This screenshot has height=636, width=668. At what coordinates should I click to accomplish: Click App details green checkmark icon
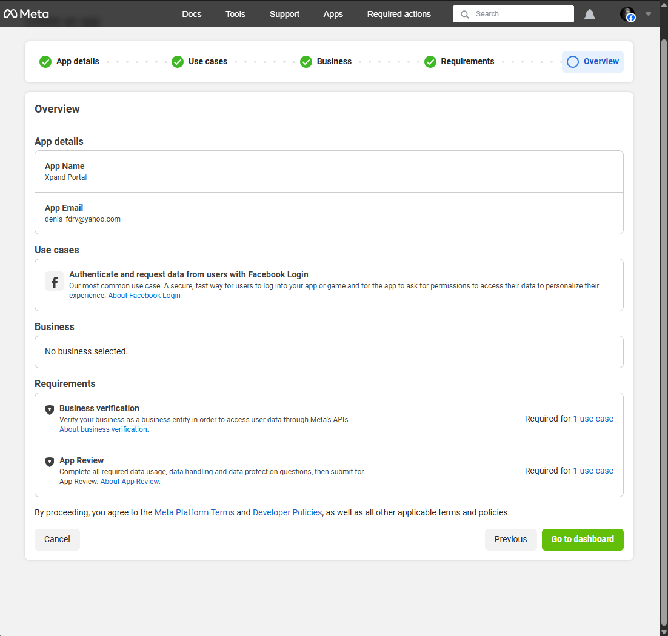(x=45, y=62)
